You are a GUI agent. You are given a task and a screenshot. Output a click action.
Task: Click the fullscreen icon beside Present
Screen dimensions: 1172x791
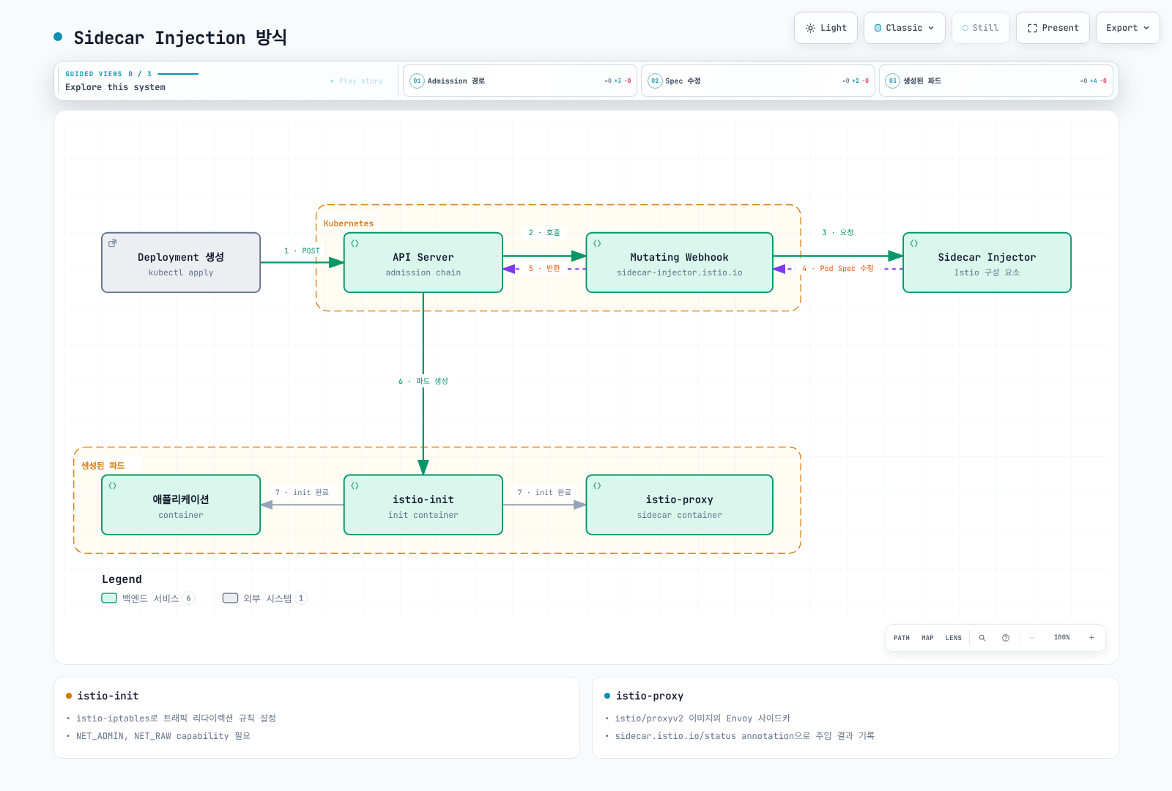pyautogui.click(x=1032, y=28)
